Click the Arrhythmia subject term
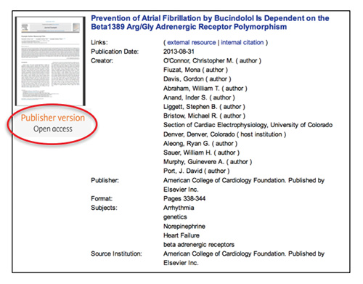363x284 pixels. coord(179,208)
